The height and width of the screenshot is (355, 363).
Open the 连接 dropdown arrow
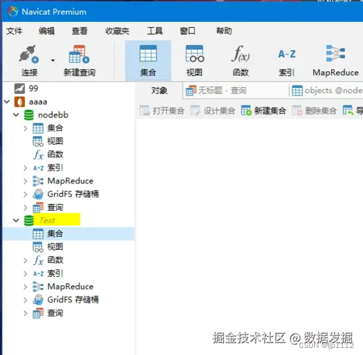click(53, 60)
